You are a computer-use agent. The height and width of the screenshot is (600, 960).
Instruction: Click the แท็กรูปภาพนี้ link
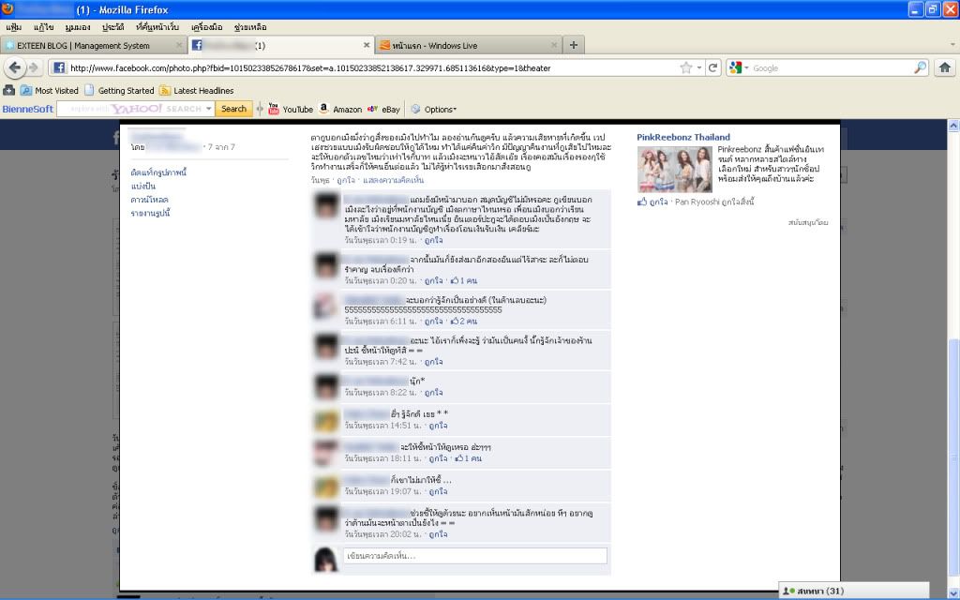pos(158,172)
